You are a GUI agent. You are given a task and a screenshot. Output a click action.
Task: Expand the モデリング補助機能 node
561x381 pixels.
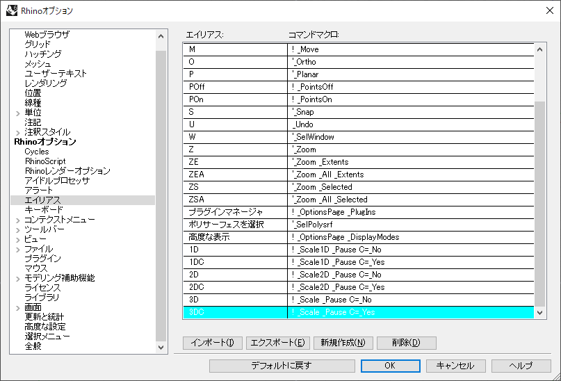pos(18,279)
